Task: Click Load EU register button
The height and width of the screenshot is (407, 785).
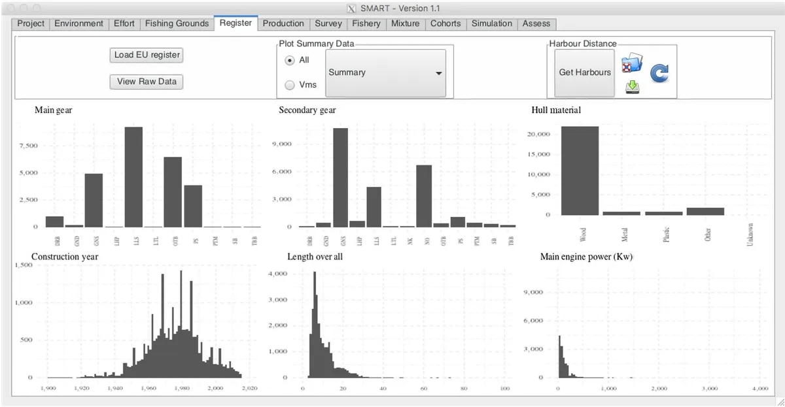Action: 147,55
